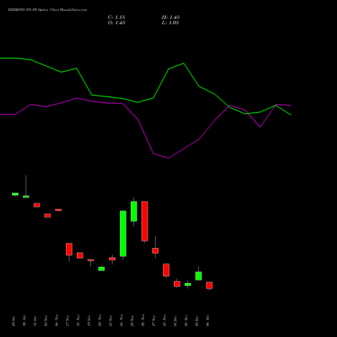This screenshot has height=337, width=337.
Task: Click the green candle above 03 Dec
Action: point(199,276)
